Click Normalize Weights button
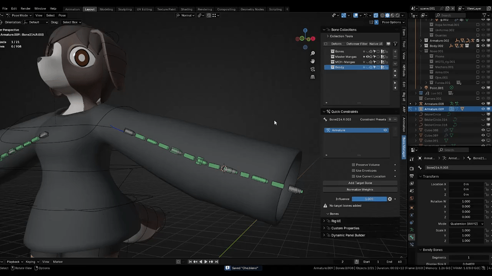 tap(360, 190)
